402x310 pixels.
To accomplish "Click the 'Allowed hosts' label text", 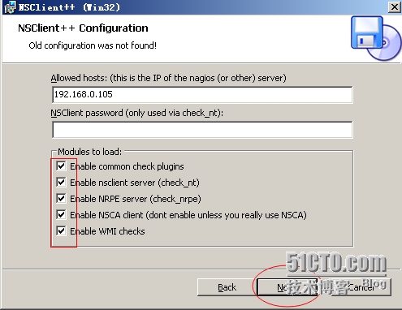I will tap(168, 78).
